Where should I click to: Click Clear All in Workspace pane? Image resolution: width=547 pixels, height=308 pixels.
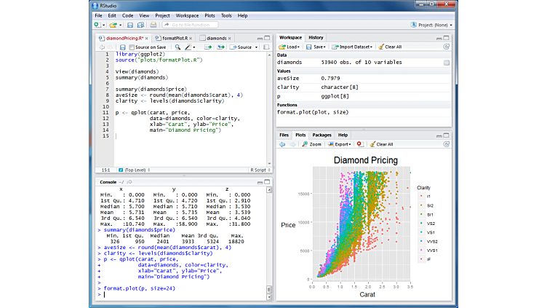[x=394, y=47]
